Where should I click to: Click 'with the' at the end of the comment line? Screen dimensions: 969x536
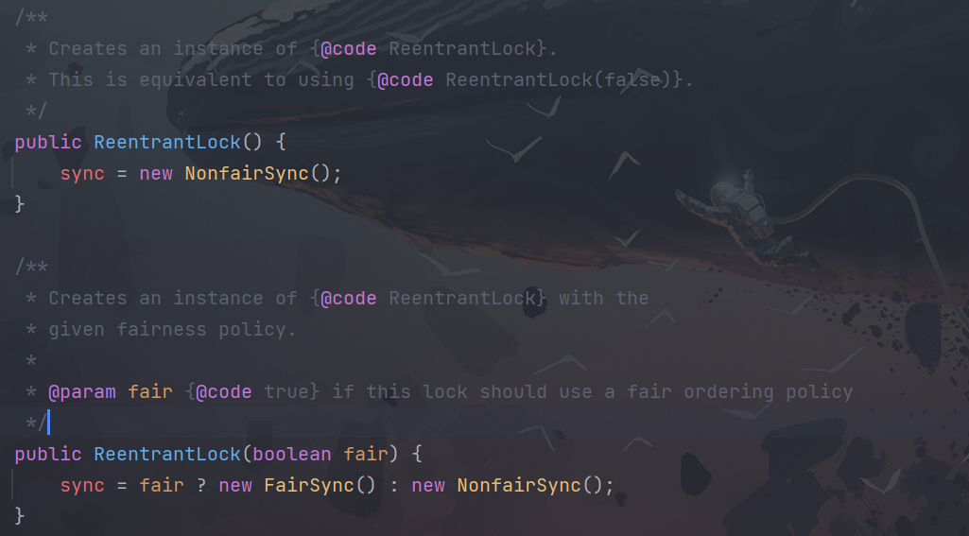coord(604,298)
